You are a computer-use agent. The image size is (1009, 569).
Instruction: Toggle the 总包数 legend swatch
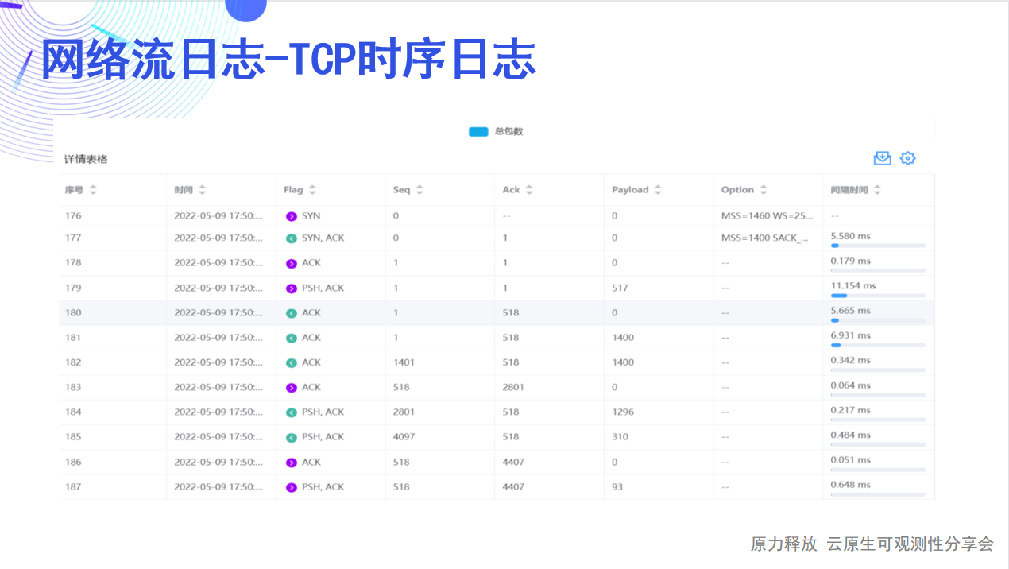tap(477, 132)
